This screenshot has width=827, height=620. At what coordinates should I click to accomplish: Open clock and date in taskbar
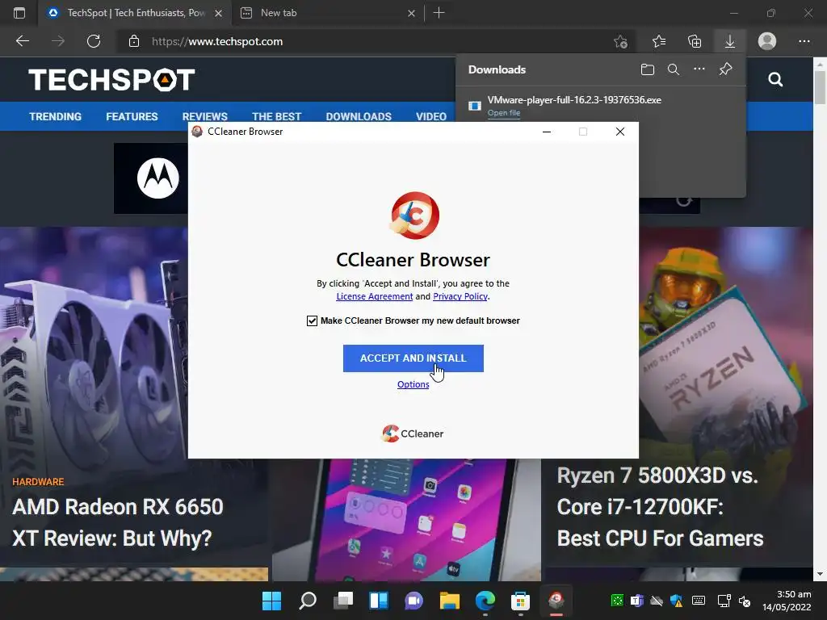787,601
